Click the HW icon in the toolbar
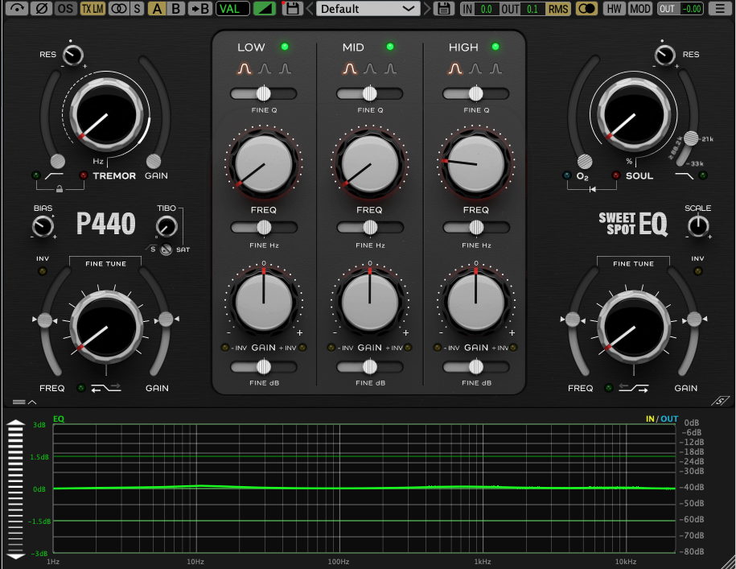Image resolution: width=736 pixels, height=569 pixels. 614,10
